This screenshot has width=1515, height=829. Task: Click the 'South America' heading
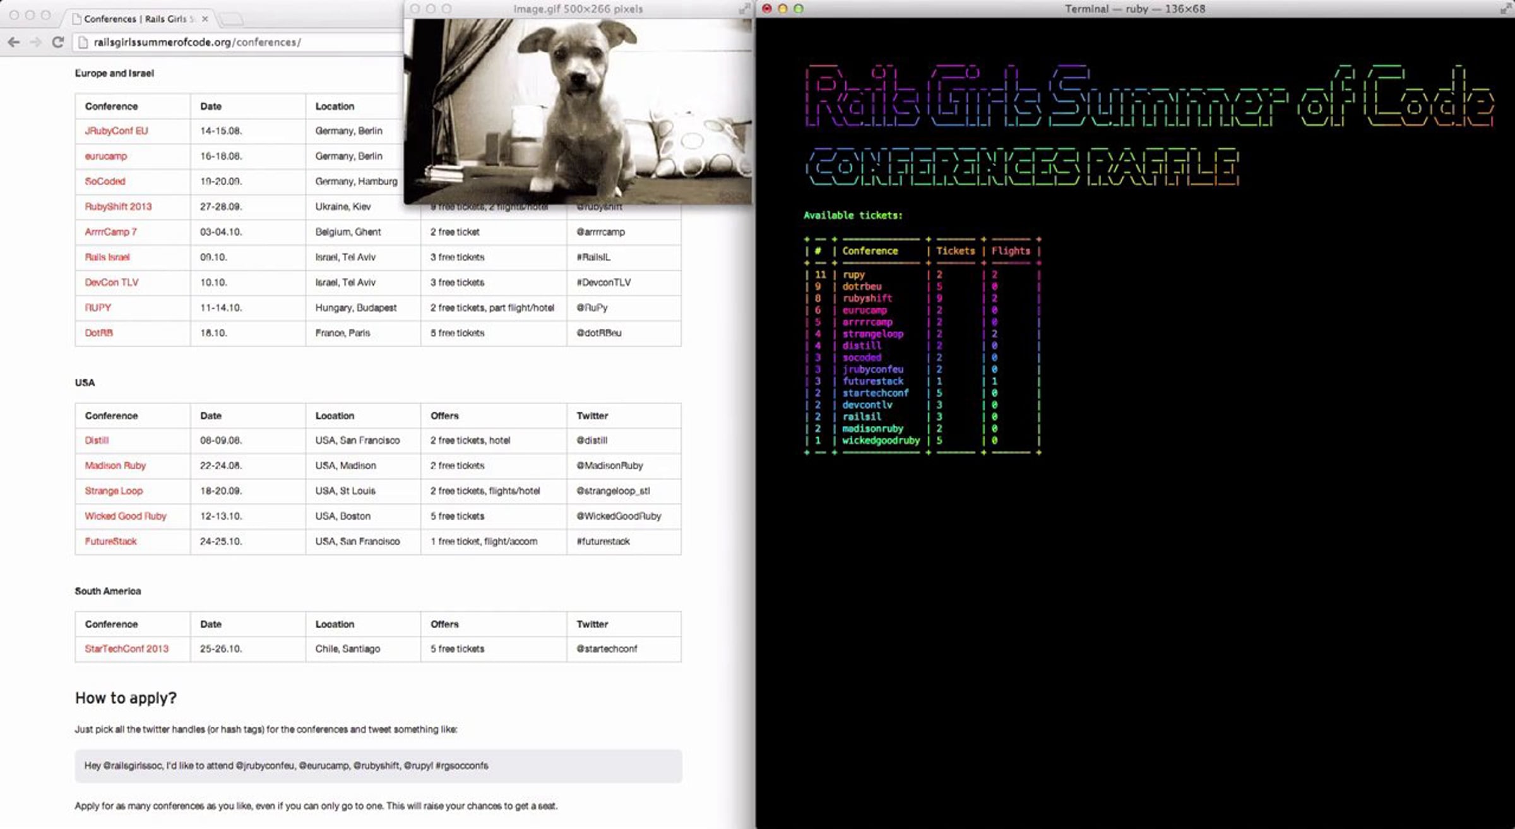tap(108, 591)
